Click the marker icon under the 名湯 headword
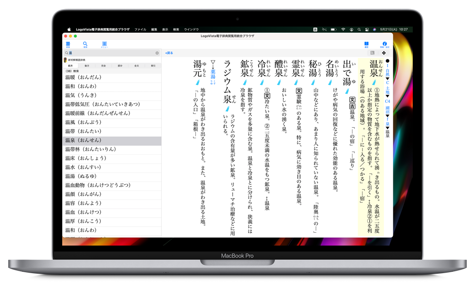The width and height of the screenshot is (475, 285). click(x=330, y=82)
